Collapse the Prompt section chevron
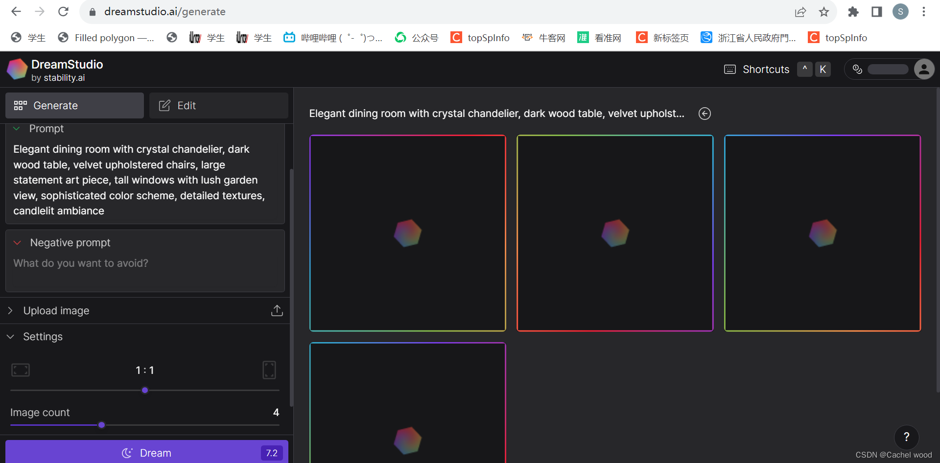This screenshot has width=940, height=463. 17,129
